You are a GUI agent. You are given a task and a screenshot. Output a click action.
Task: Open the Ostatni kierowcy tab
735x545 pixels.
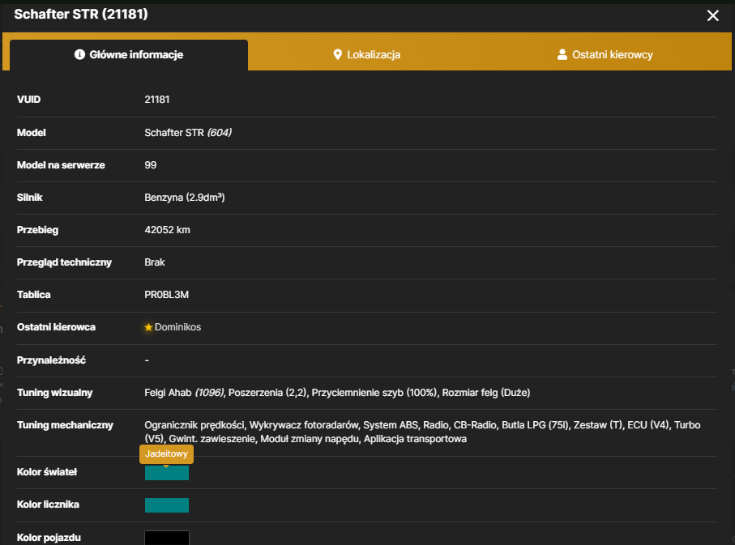(x=605, y=55)
